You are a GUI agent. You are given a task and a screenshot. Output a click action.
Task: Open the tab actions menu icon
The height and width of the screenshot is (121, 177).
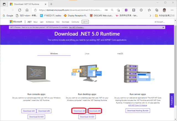[4, 4]
